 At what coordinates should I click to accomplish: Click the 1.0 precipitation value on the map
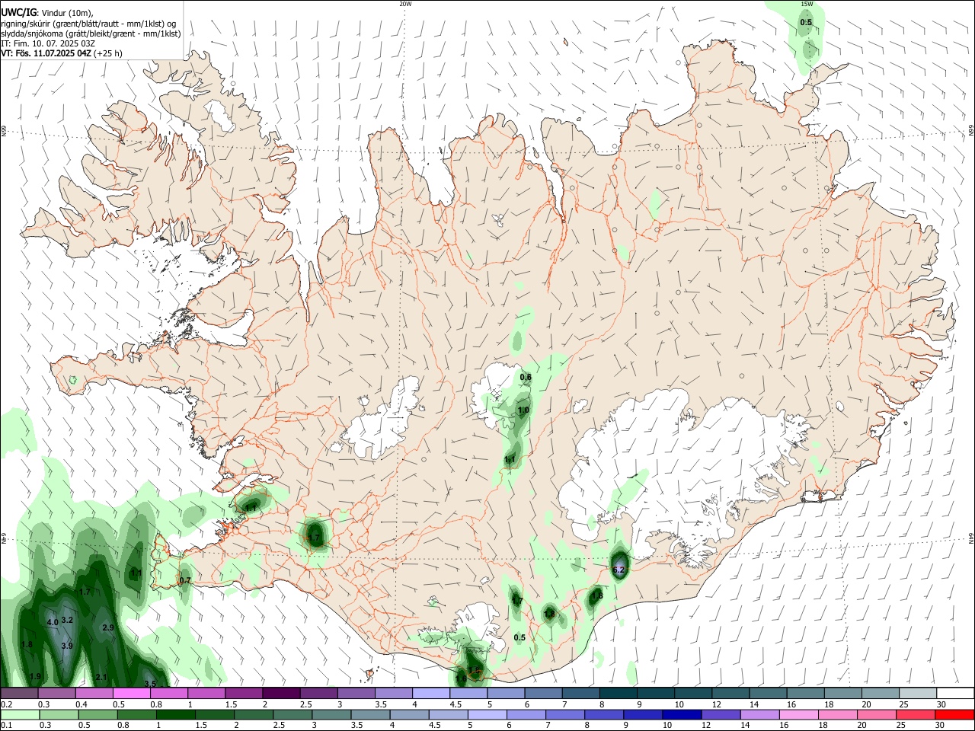[523, 410]
